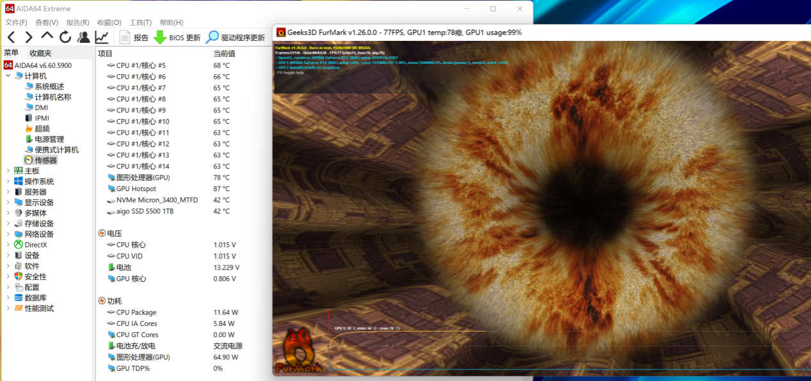This screenshot has height=381, width=811.
Task: Click the 项目 column header
Action: (106, 54)
